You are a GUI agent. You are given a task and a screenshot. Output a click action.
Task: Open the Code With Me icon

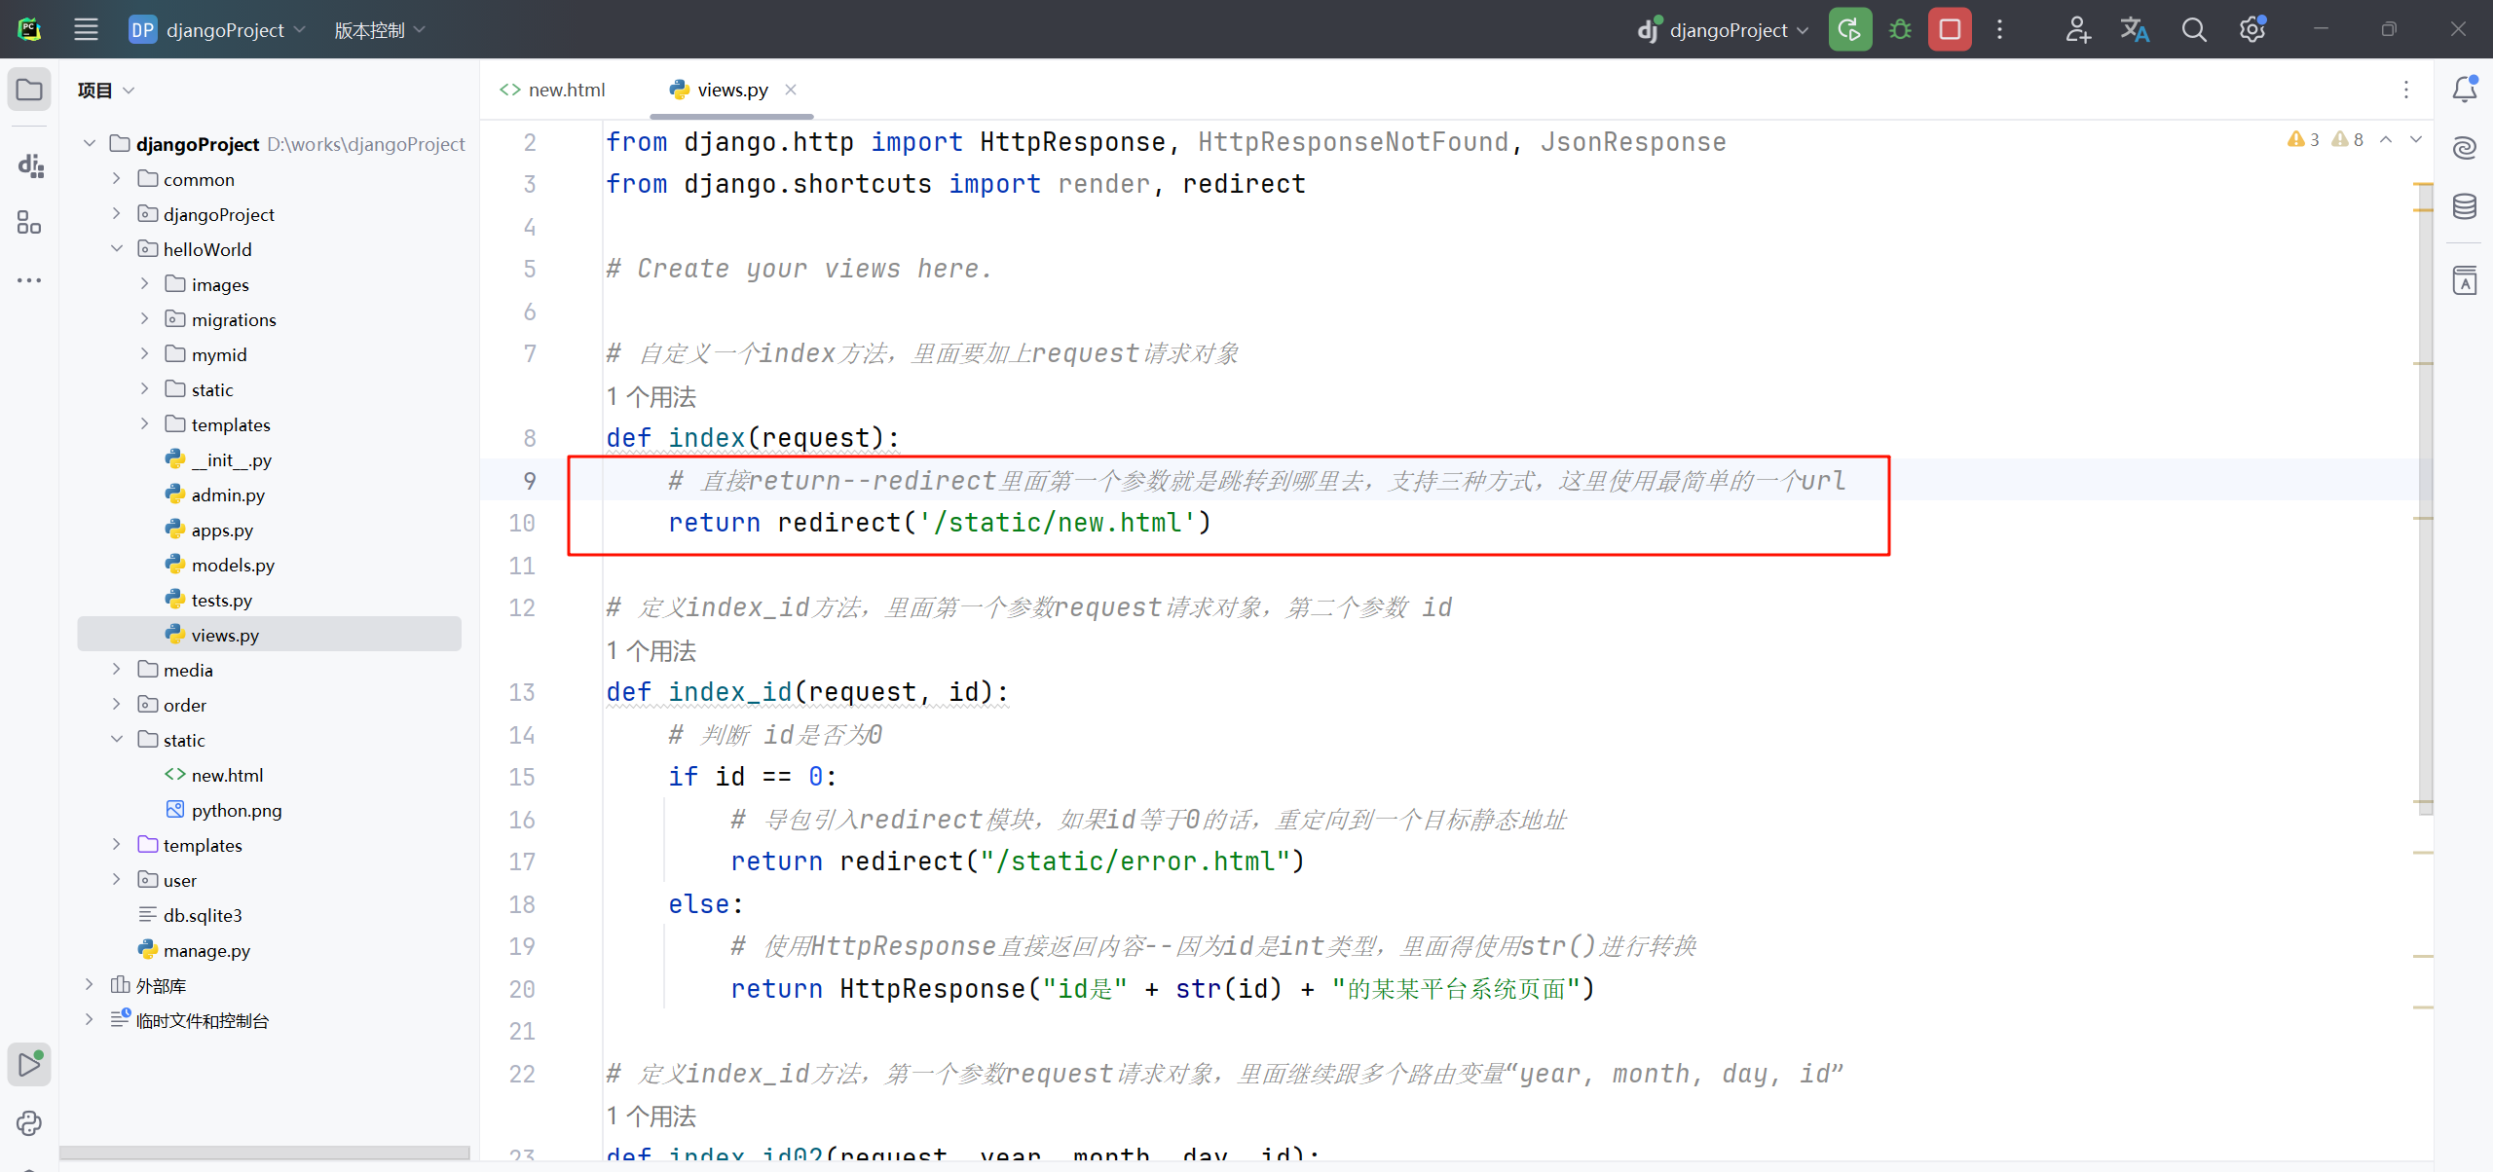[x=2077, y=29]
